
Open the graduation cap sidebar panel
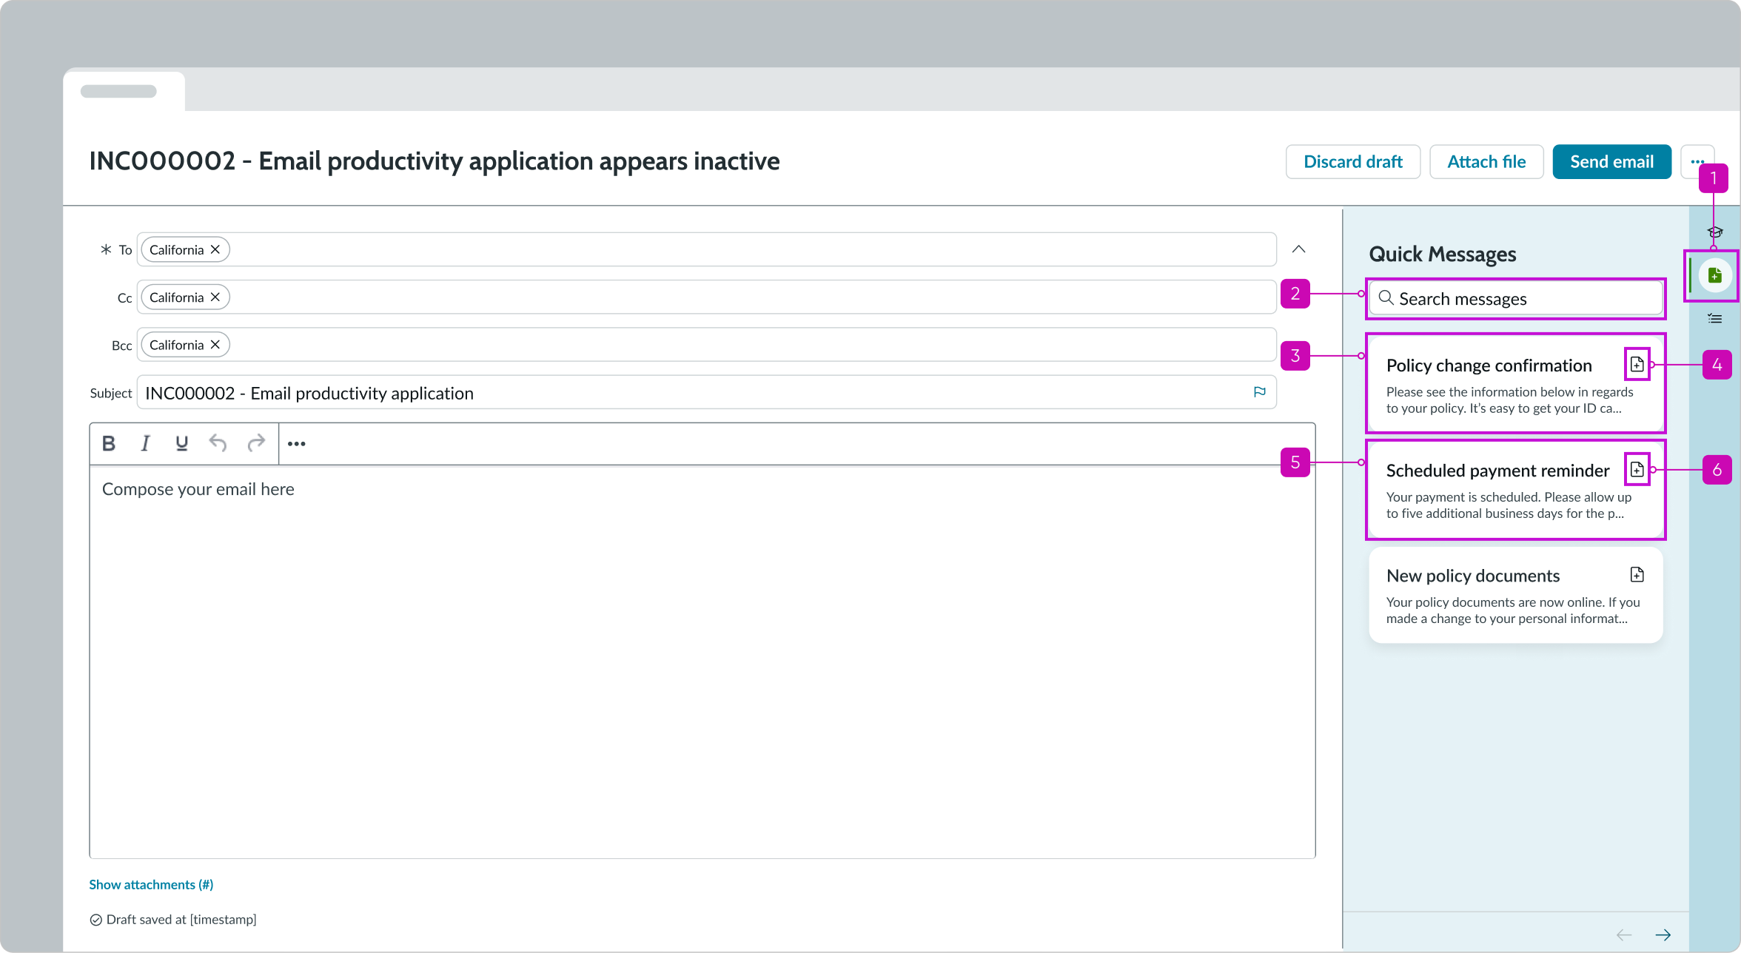pyautogui.click(x=1714, y=232)
